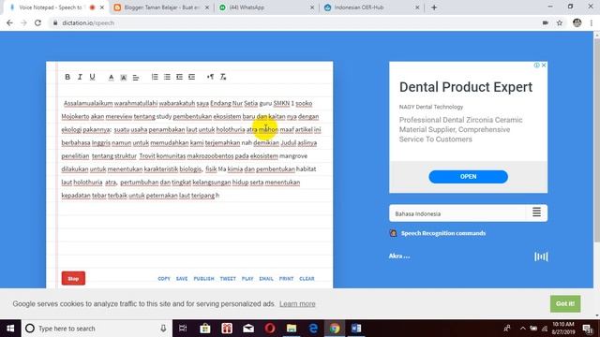Click the address bar showing dictation.io/speech
This screenshot has height=337, width=600.
(294, 22)
